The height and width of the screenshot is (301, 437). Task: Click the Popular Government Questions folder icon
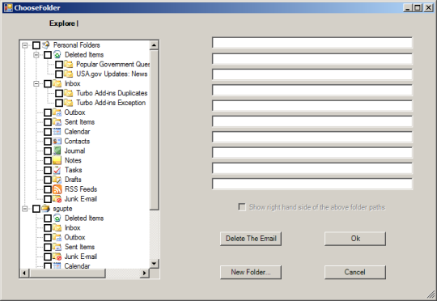click(69, 65)
